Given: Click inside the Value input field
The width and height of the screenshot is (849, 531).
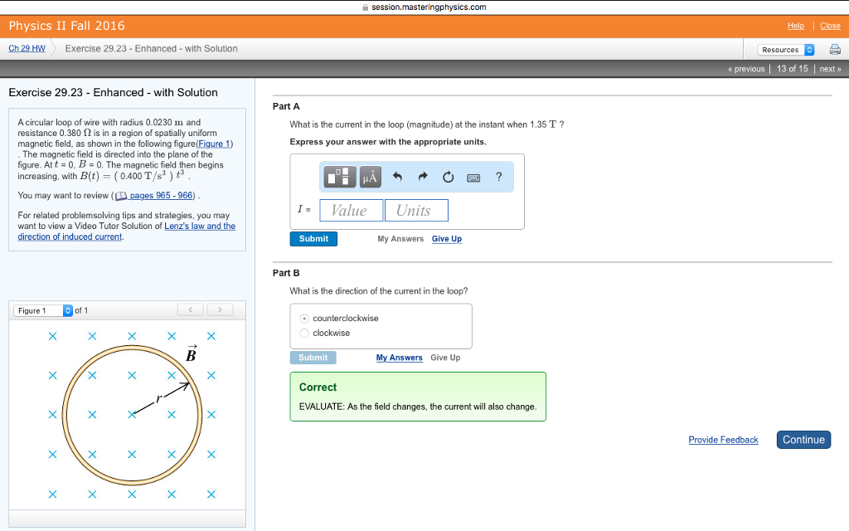Looking at the screenshot, I should (x=351, y=210).
